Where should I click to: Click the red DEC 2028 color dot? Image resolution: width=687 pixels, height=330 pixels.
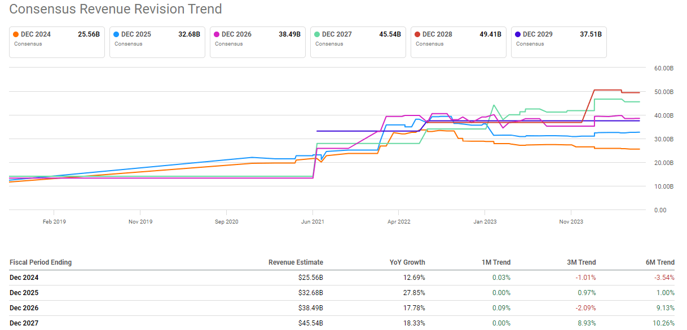[x=417, y=34]
